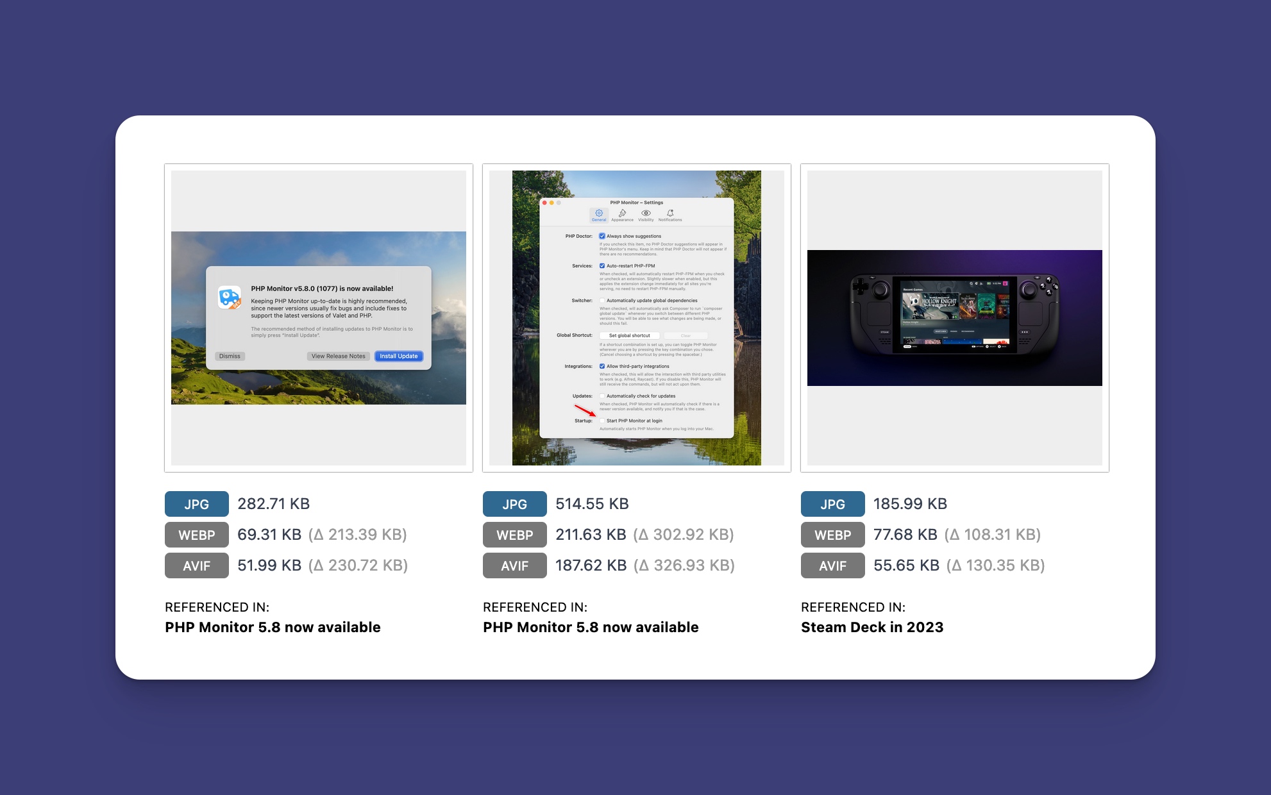Toggle Automatically check for updates checkbox

point(602,396)
